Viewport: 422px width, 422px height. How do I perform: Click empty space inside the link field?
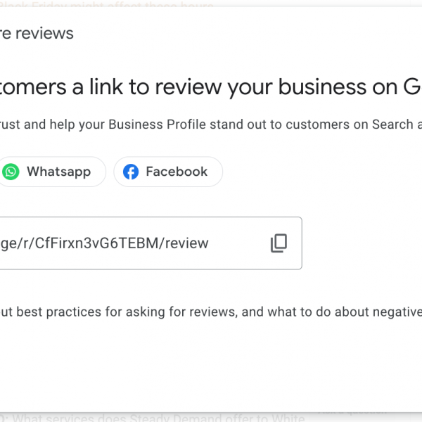239,243
